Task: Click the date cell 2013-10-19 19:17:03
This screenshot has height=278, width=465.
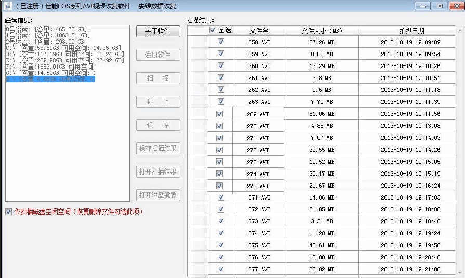Action: [411, 197]
